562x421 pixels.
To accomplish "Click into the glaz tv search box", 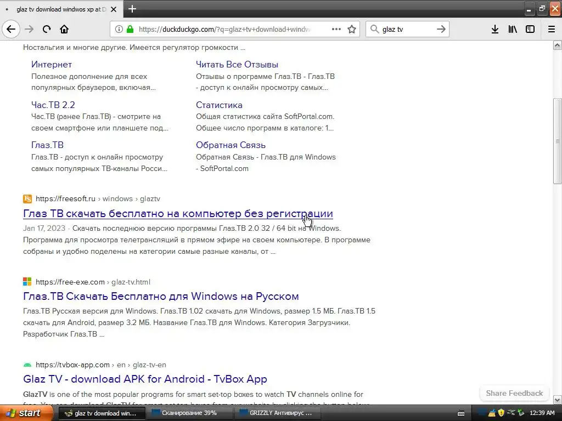I will [407, 29].
